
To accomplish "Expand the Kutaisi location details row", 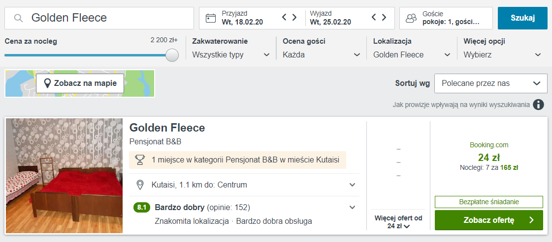I will pos(244,185).
